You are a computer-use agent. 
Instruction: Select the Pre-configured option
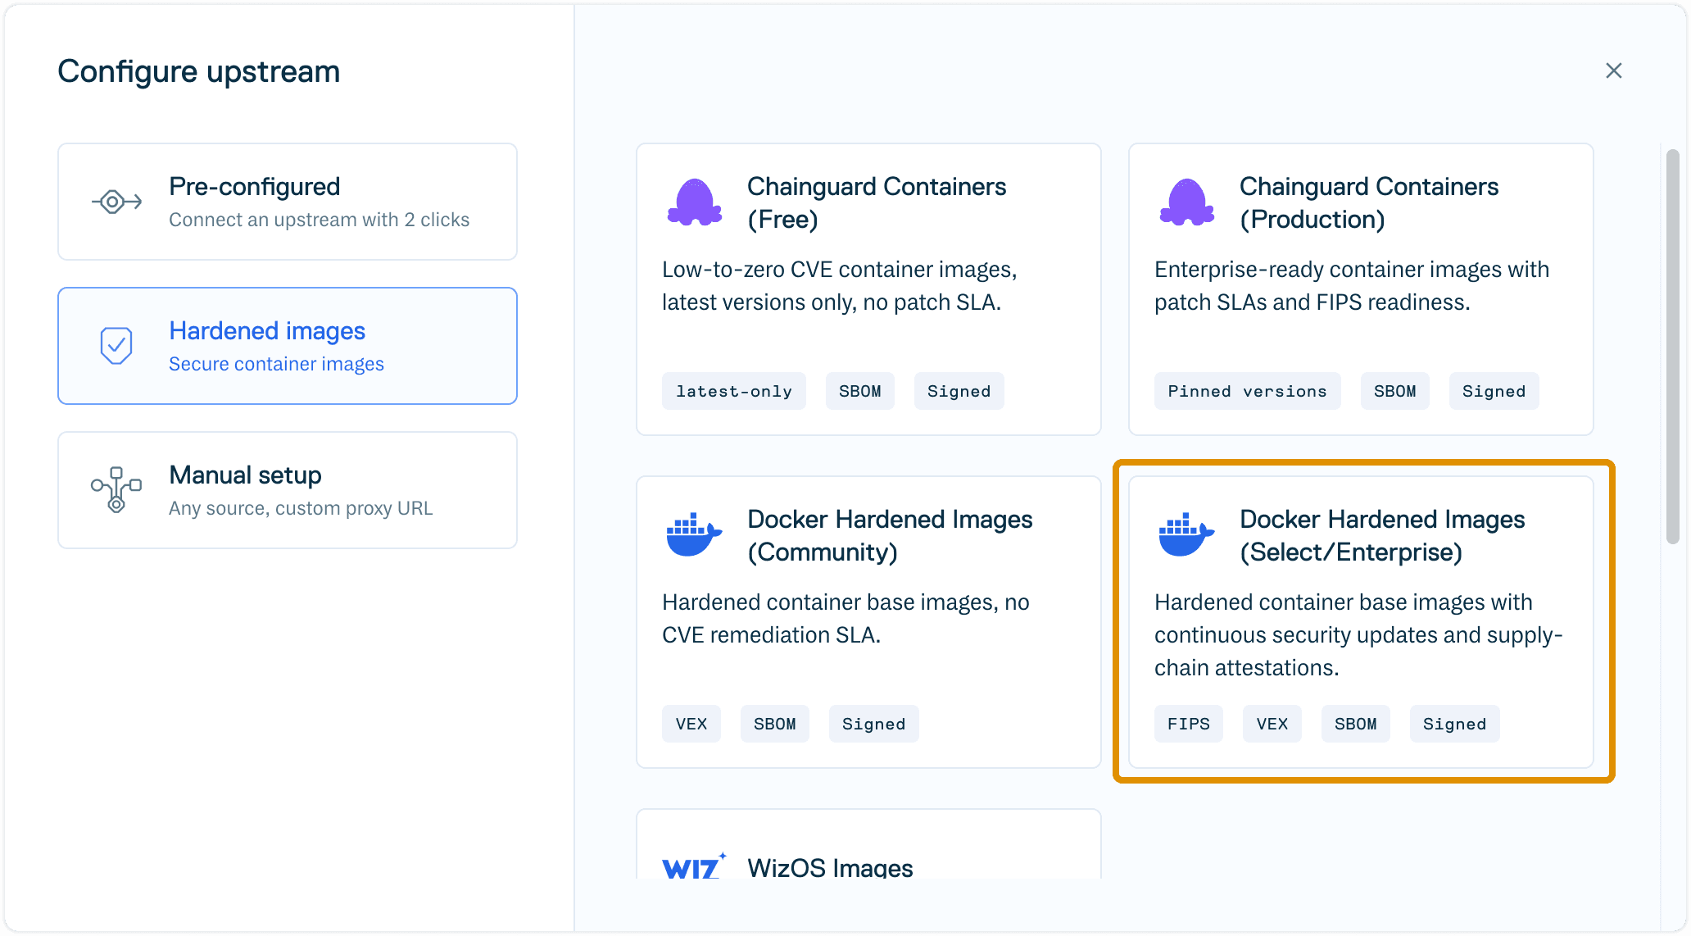(x=288, y=202)
